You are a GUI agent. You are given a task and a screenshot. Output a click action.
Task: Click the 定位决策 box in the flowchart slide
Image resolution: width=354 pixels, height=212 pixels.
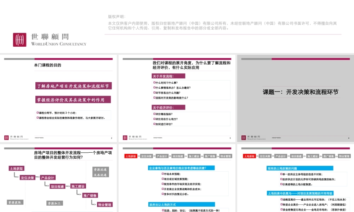point(27,177)
